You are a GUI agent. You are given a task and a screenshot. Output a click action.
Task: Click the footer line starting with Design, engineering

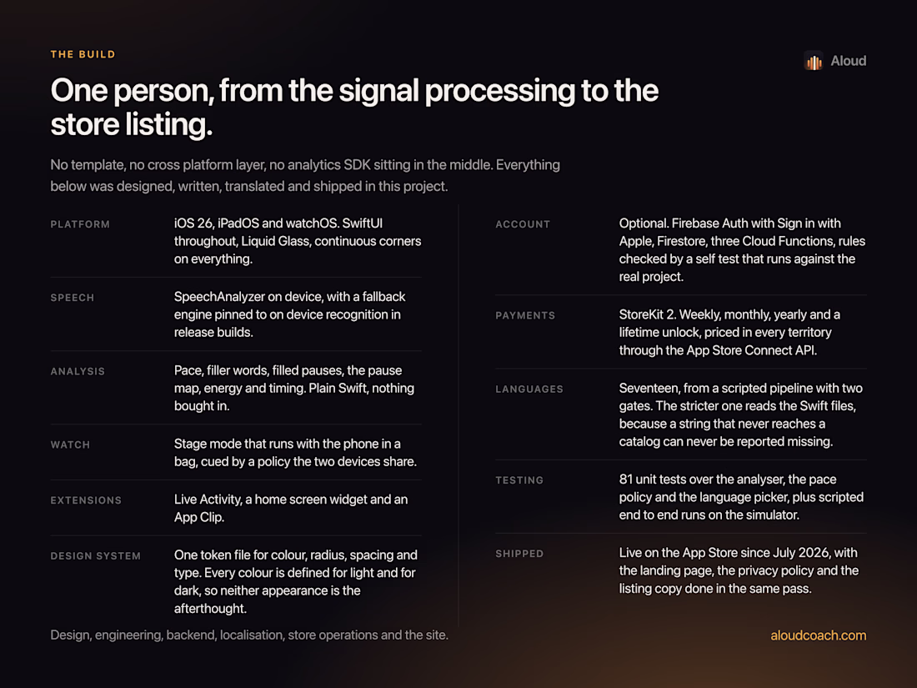click(x=249, y=635)
